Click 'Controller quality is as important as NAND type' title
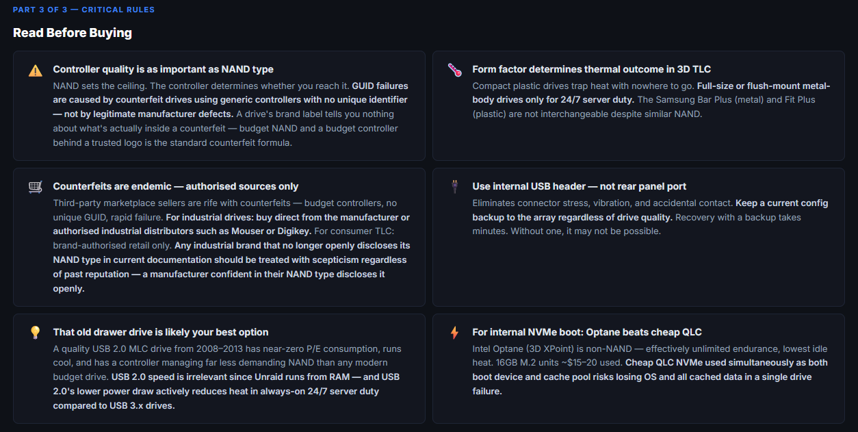The image size is (858, 432). click(164, 69)
